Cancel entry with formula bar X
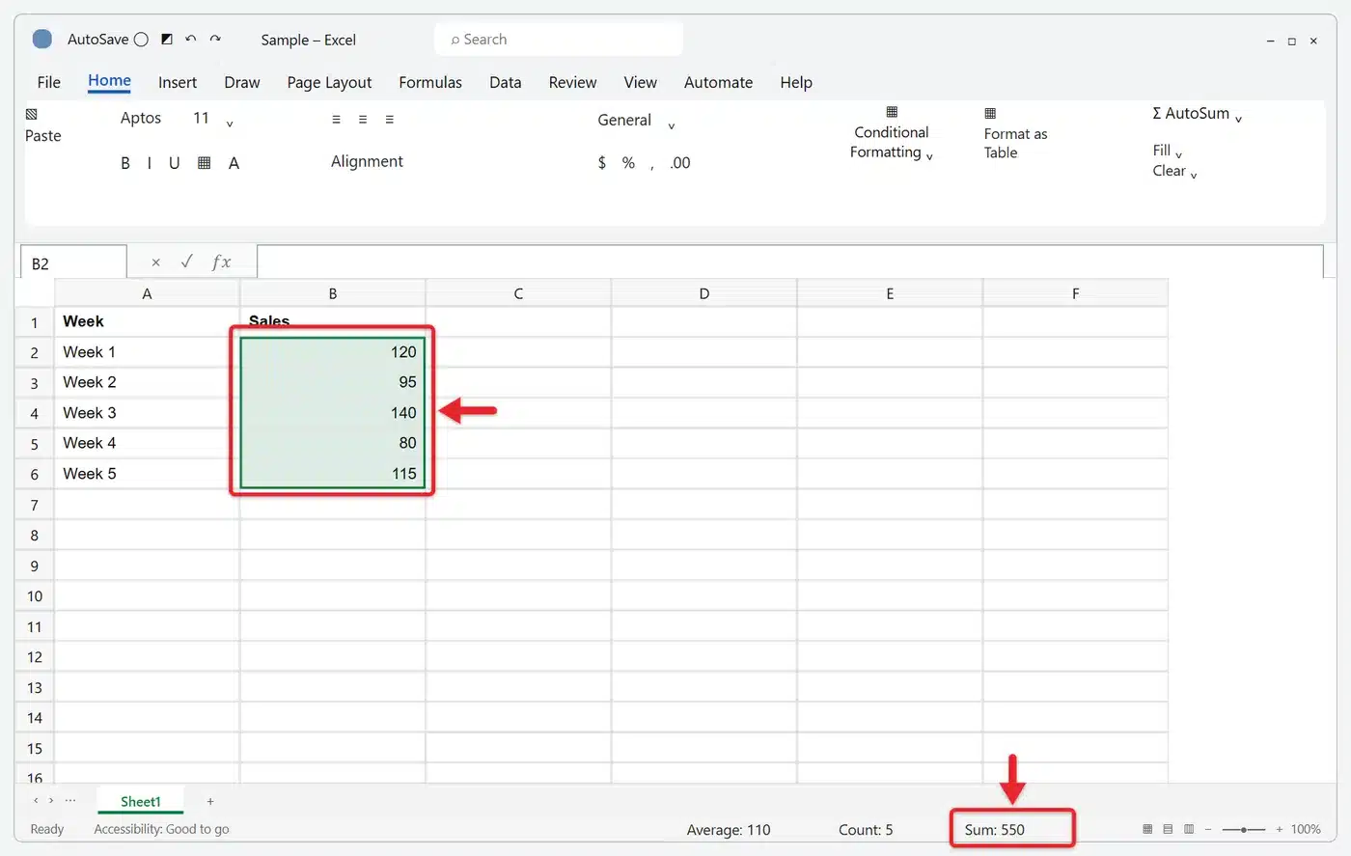 (155, 262)
